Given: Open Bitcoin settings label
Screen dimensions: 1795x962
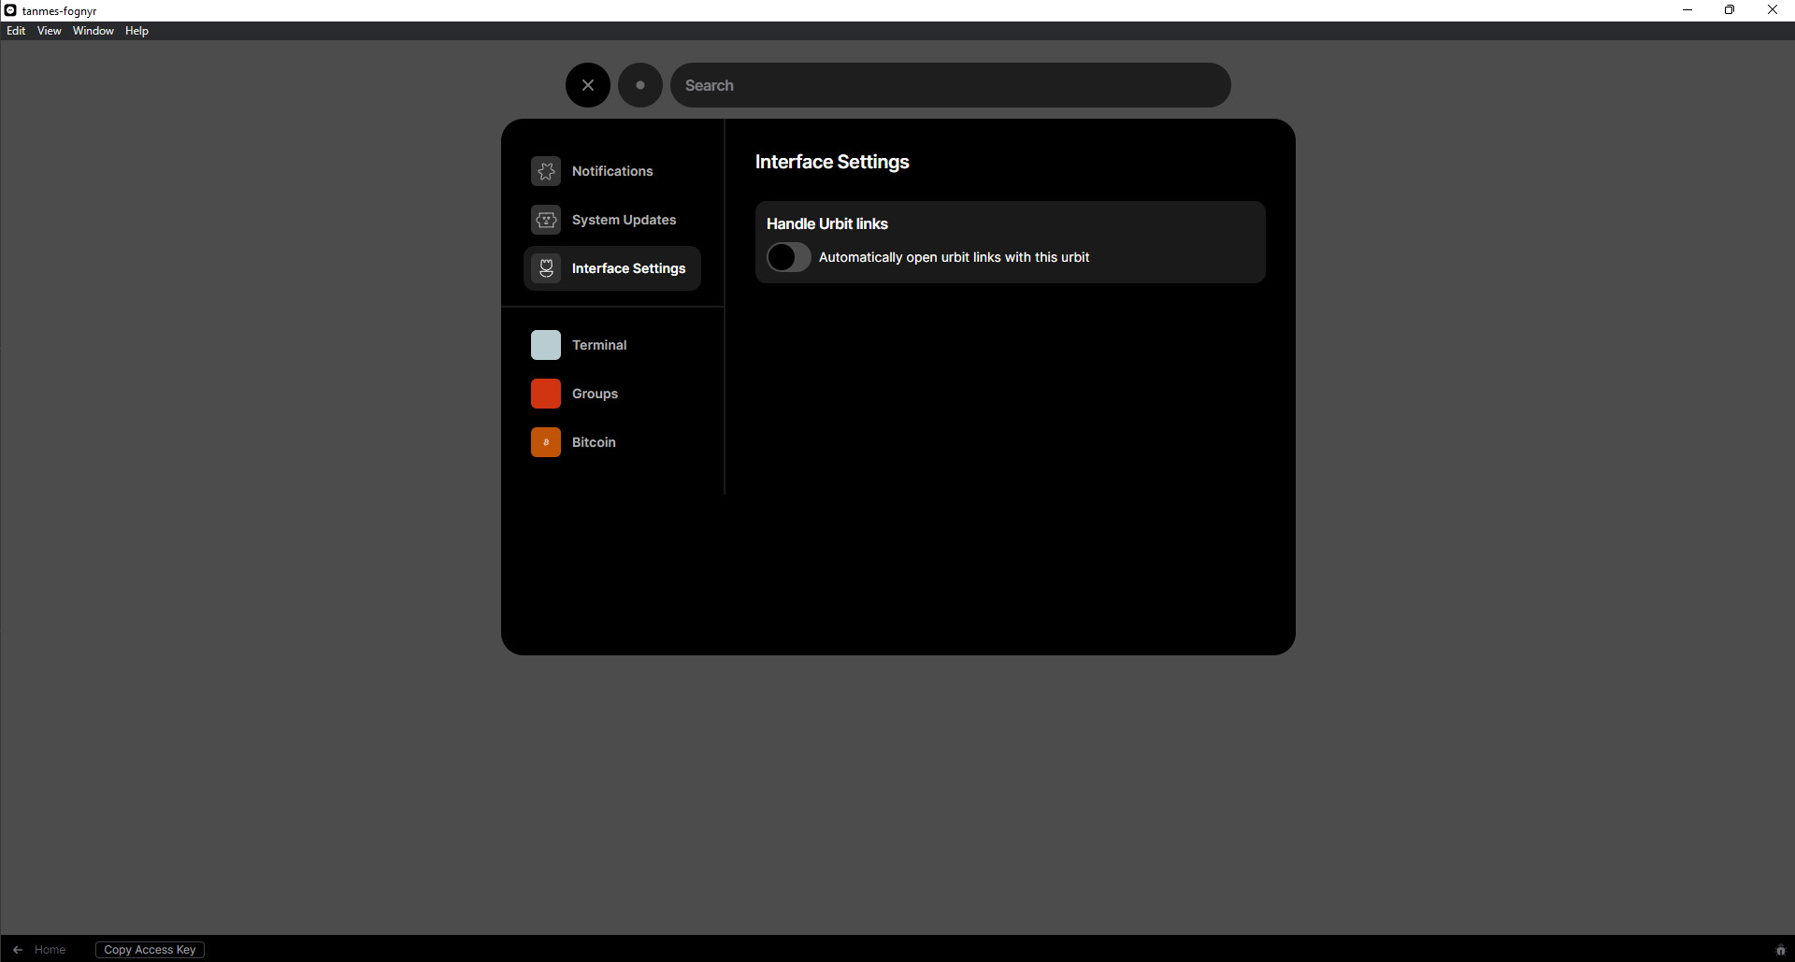Looking at the screenshot, I should tap(594, 442).
